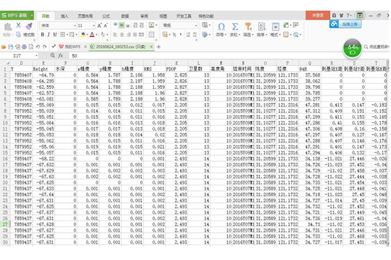The height and width of the screenshot is (260, 391).
Task: Click the blue upload button
Action: tap(345, 23)
